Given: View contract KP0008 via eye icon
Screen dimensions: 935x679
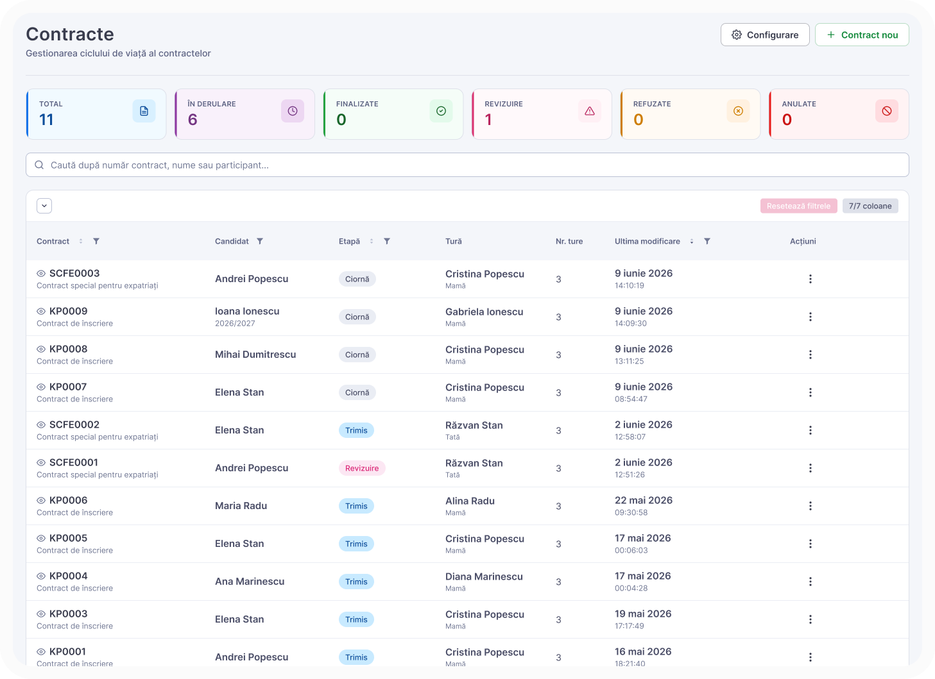Looking at the screenshot, I should click(41, 349).
